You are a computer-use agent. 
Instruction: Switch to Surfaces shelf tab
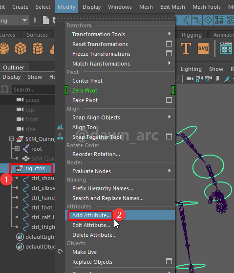click(37, 35)
